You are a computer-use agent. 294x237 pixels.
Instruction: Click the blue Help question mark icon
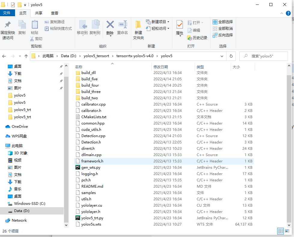click(x=288, y=13)
